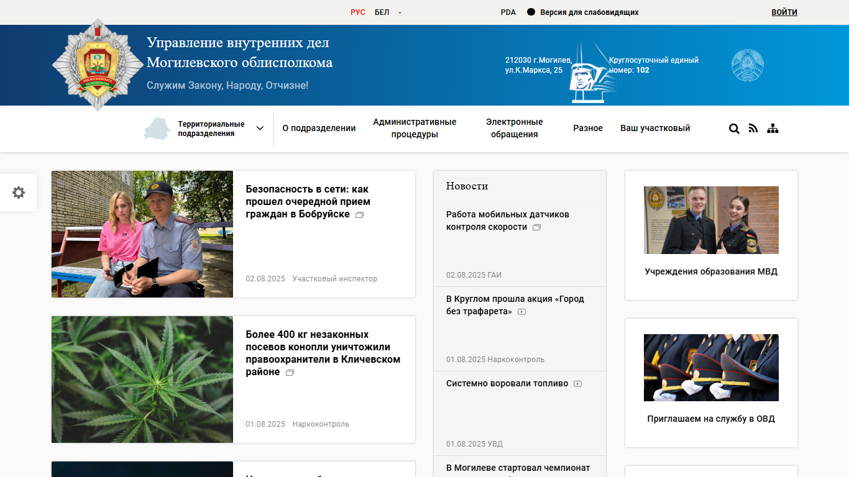This screenshot has width=849, height=477.
Task: Open the cannabis leaves article photo
Action: pyautogui.click(x=142, y=379)
